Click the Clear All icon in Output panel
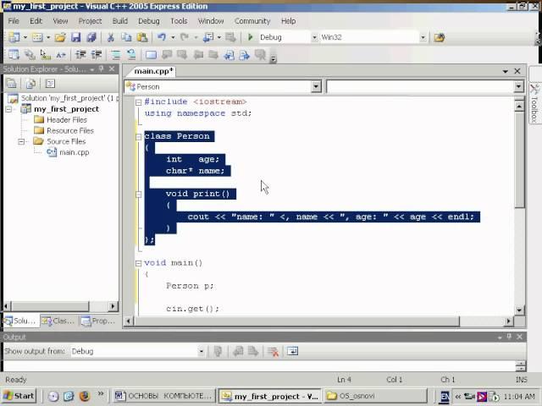The height and width of the screenshot is (406, 542). point(273,352)
